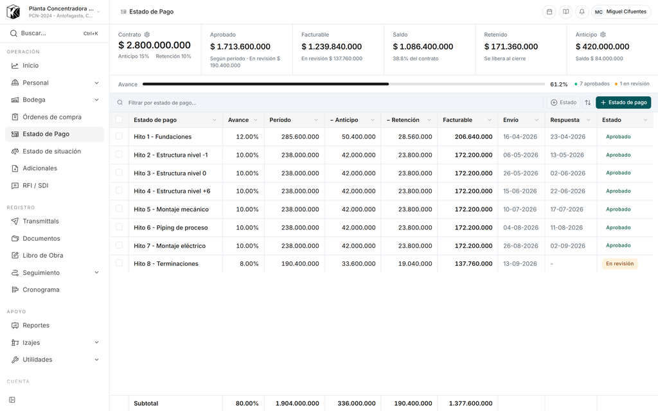
Task: Click the Avance progress bar
Action: (344, 84)
